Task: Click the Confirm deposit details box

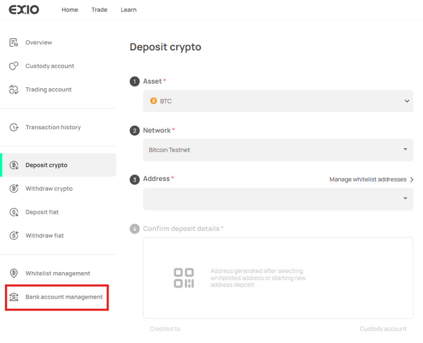Action: click(x=278, y=277)
